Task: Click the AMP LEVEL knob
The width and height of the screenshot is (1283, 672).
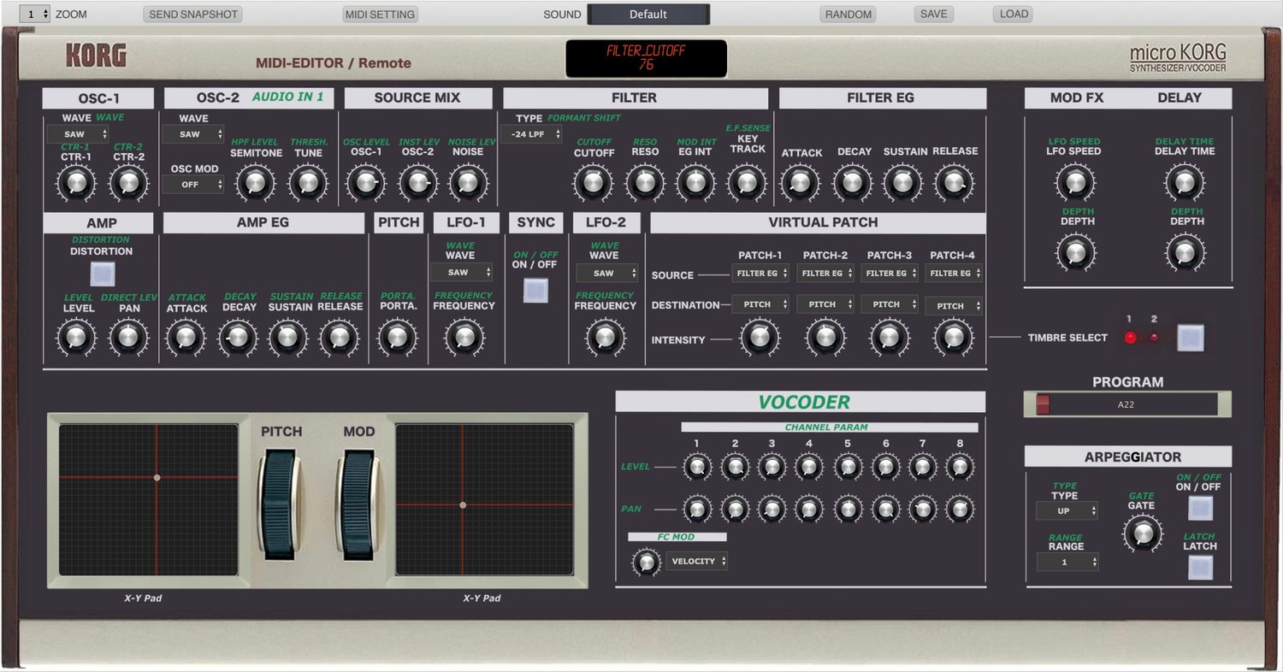Action: (76, 337)
